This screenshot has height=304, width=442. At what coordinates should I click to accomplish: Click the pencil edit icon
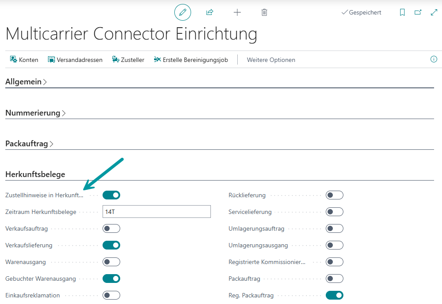click(183, 12)
